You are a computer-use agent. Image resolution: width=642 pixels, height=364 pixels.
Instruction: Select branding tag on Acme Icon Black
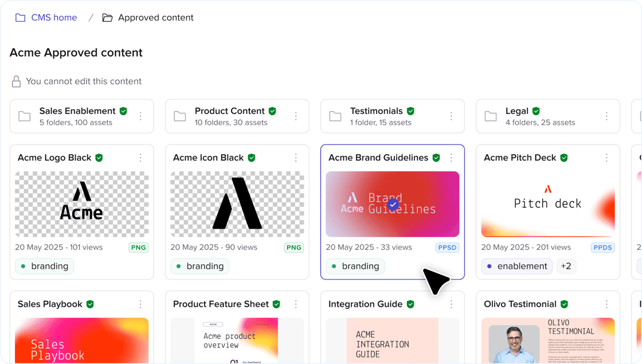coord(200,266)
